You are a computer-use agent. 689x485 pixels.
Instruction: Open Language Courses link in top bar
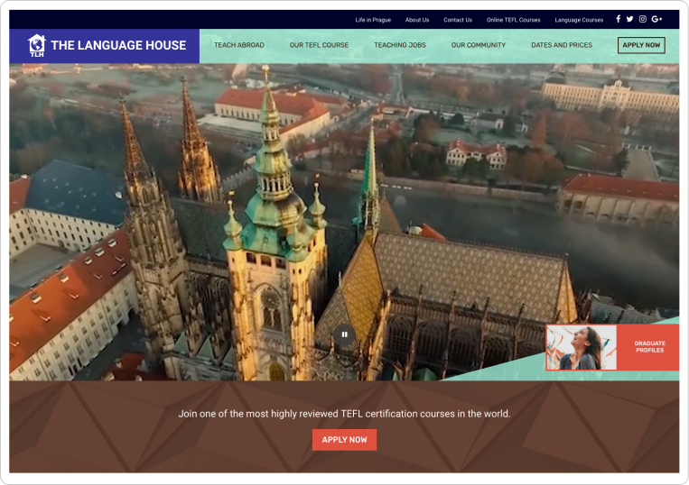click(579, 20)
